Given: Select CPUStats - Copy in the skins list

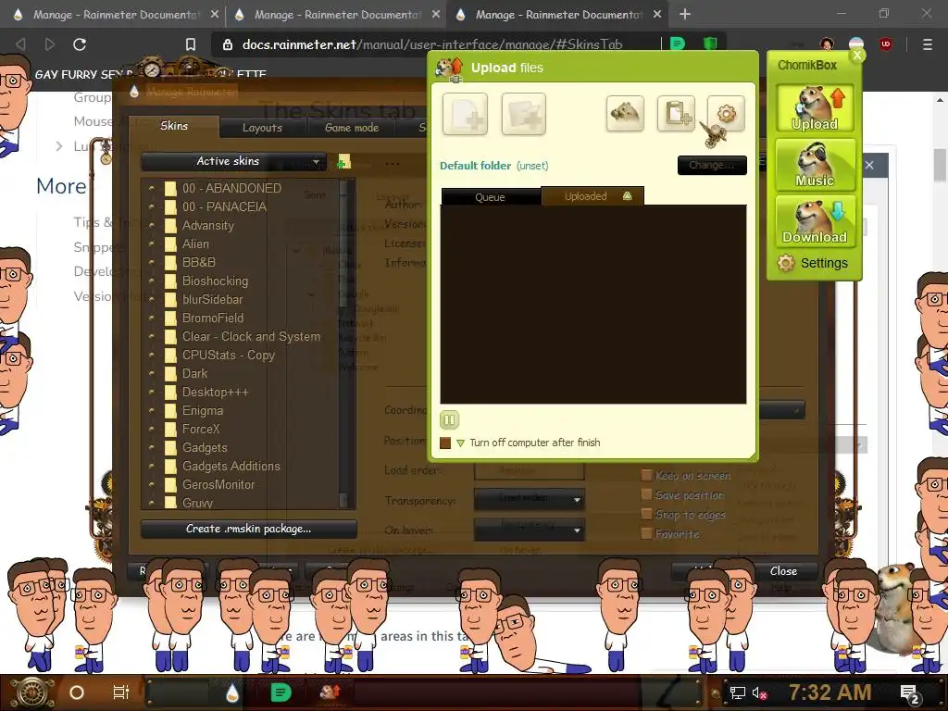Looking at the screenshot, I should pyautogui.click(x=229, y=355).
